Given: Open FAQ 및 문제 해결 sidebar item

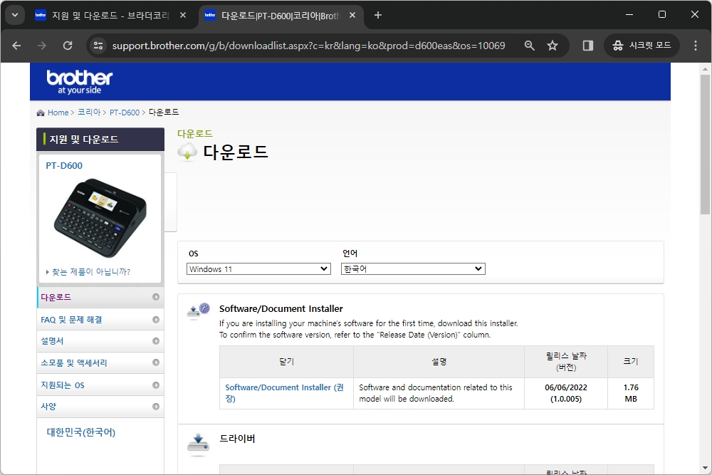Looking at the screenshot, I should 100,320.
